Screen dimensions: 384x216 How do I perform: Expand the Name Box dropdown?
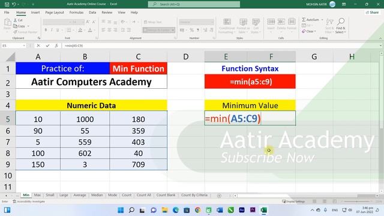click(x=24, y=46)
